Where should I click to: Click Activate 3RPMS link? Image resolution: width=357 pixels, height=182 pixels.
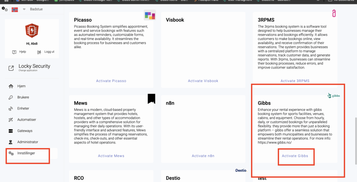pos(295,81)
